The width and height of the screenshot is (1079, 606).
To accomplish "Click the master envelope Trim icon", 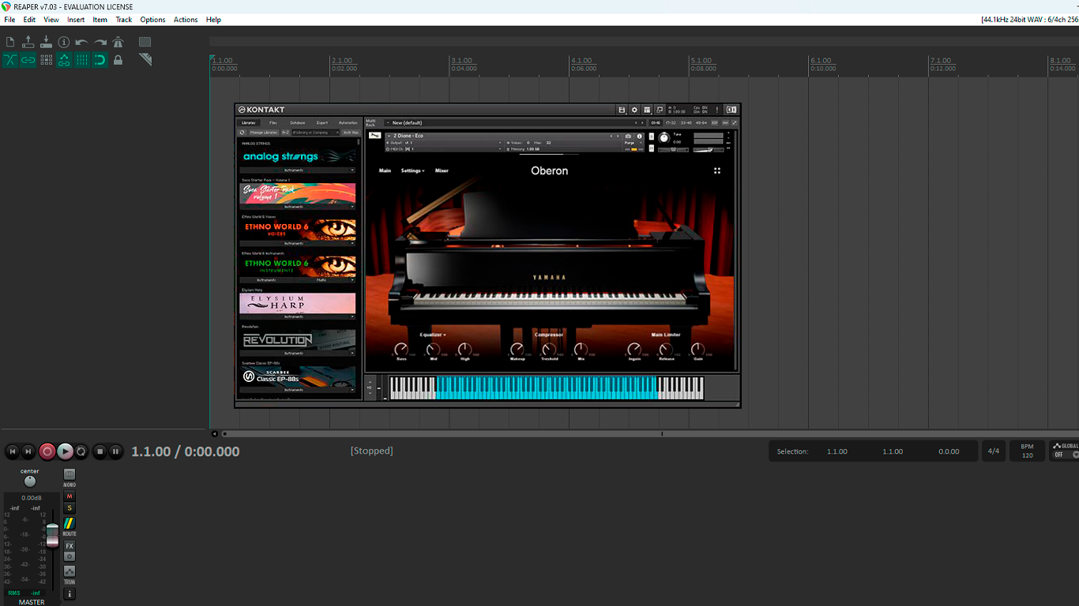I will (70, 570).
